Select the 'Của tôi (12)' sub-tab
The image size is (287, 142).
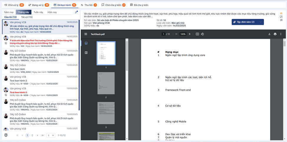10,17
